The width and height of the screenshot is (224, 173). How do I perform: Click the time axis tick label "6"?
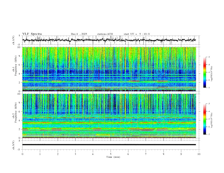[x=128, y=154]
